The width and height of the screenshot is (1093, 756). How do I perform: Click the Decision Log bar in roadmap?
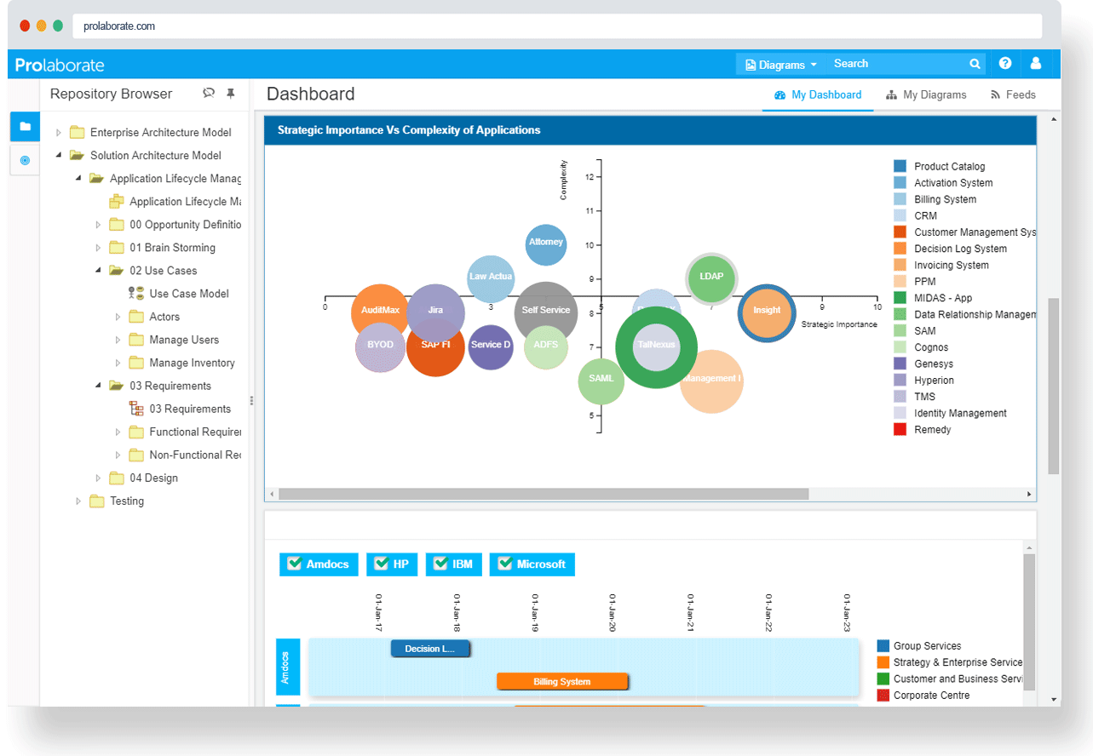pyautogui.click(x=430, y=649)
